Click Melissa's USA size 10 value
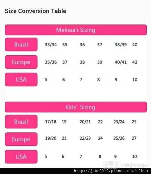This screenshot has width=151, height=174. pyautogui.click(x=135, y=80)
